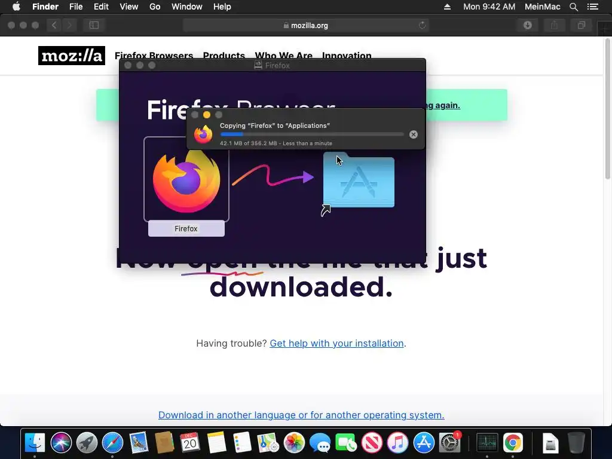Click Firefox app icon in installer
The height and width of the screenshot is (459, 612).
186,179
